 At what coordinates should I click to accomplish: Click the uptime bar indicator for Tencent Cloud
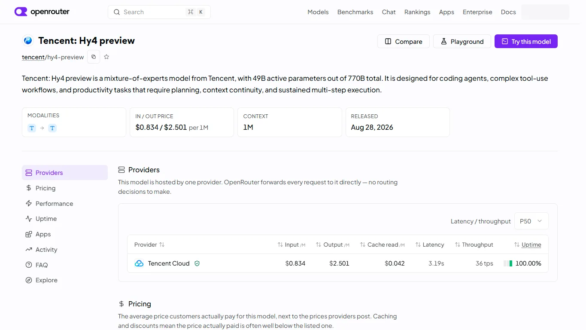pyautogui.click(x=508, y=263)
